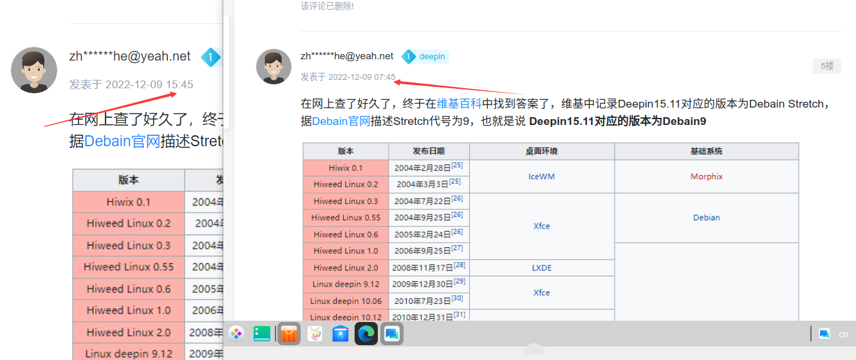Screen dimensions: 856x360
Task: Open footnote [26] beside 2004年7月22日
Action: click(x=457, y=199)
